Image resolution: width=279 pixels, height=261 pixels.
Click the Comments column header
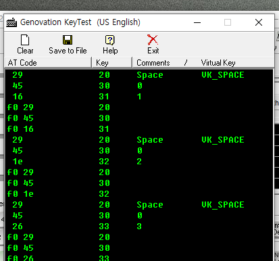(x=153, y=63)
